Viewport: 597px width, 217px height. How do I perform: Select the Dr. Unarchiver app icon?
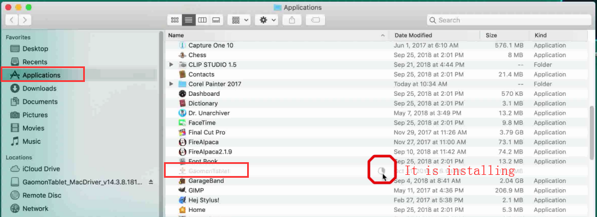pyautogui.click(x=182, y=113)
